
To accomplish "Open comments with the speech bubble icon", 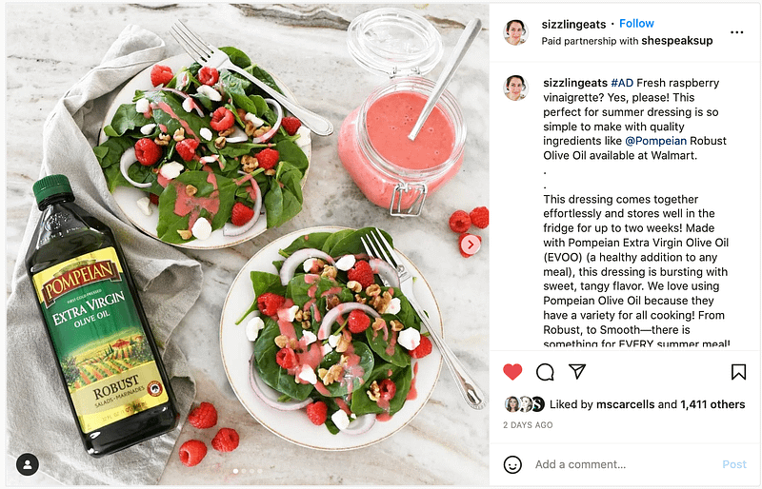I will tap(545, 372).
